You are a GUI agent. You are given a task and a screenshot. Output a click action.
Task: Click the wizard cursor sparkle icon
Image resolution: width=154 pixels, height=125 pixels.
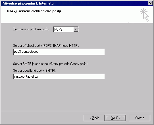click(x=144, y=14)
